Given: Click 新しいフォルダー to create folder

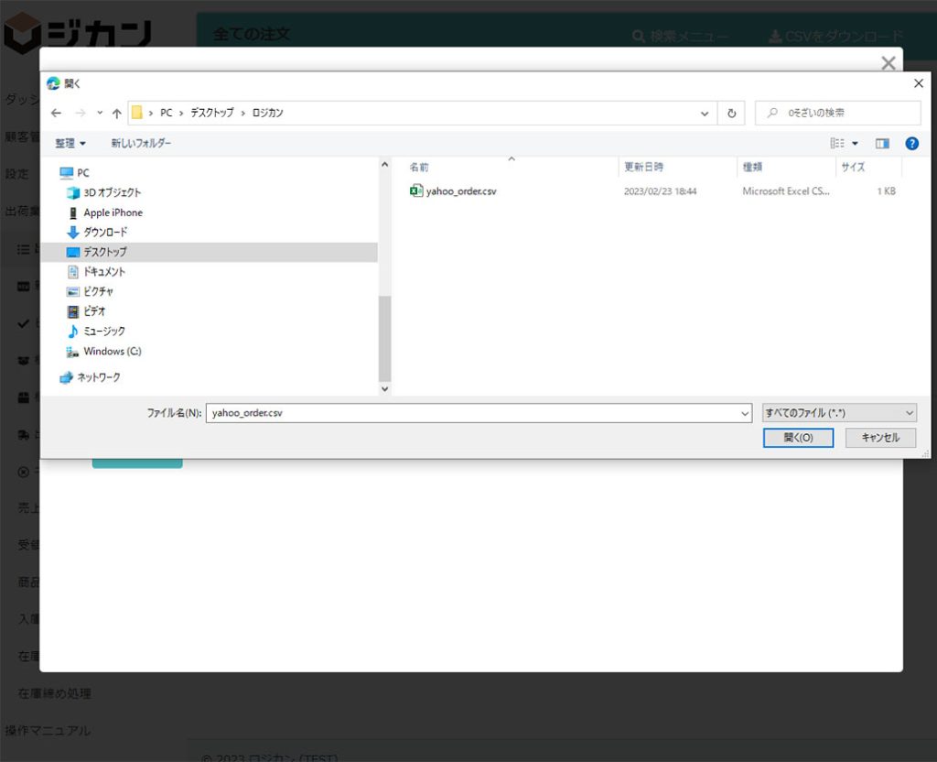Looking at the screenshot, I should click(x=141, y=144).
